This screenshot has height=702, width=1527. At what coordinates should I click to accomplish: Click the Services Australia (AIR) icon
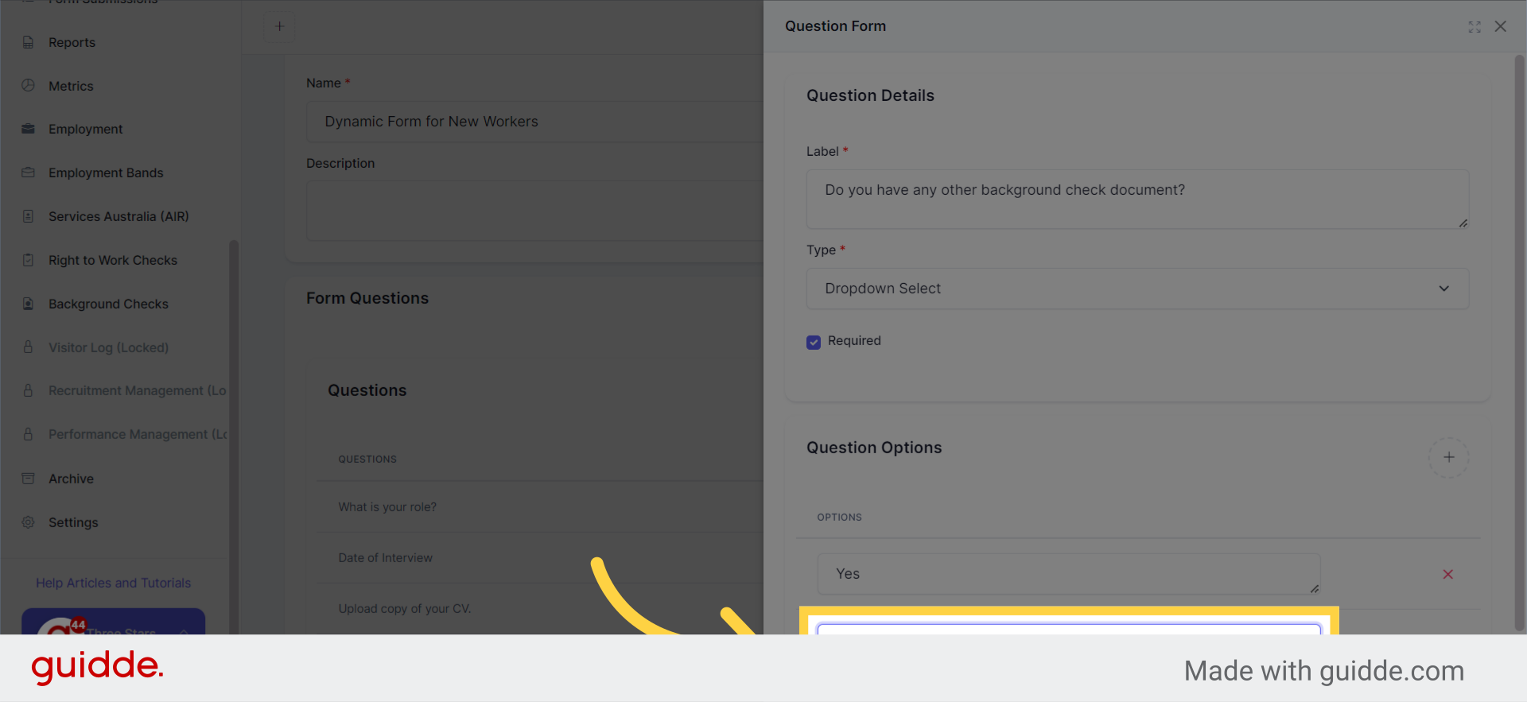click(29, 216)
